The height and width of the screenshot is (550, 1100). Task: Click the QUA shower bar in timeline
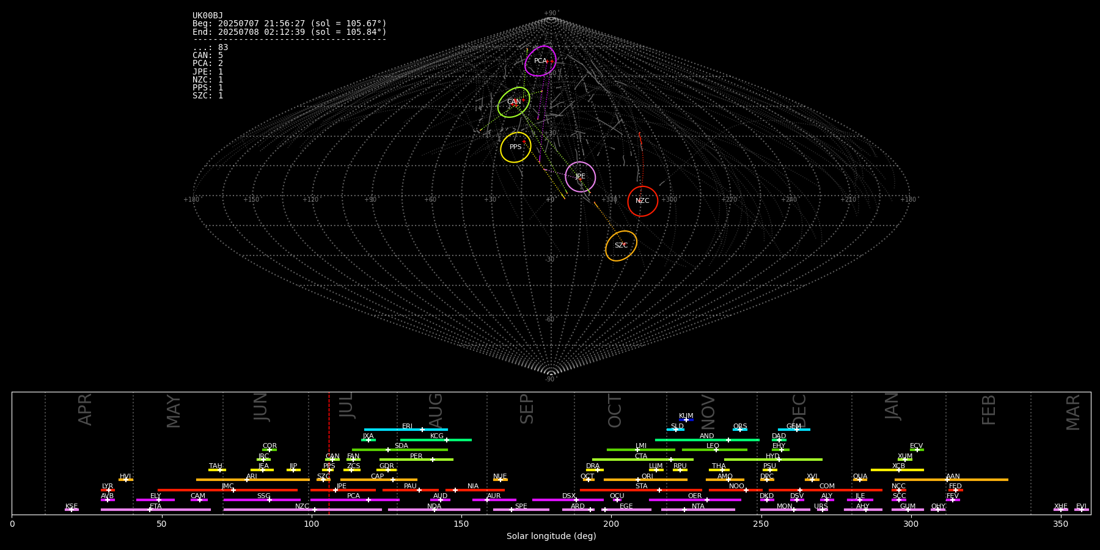point(860,480)
